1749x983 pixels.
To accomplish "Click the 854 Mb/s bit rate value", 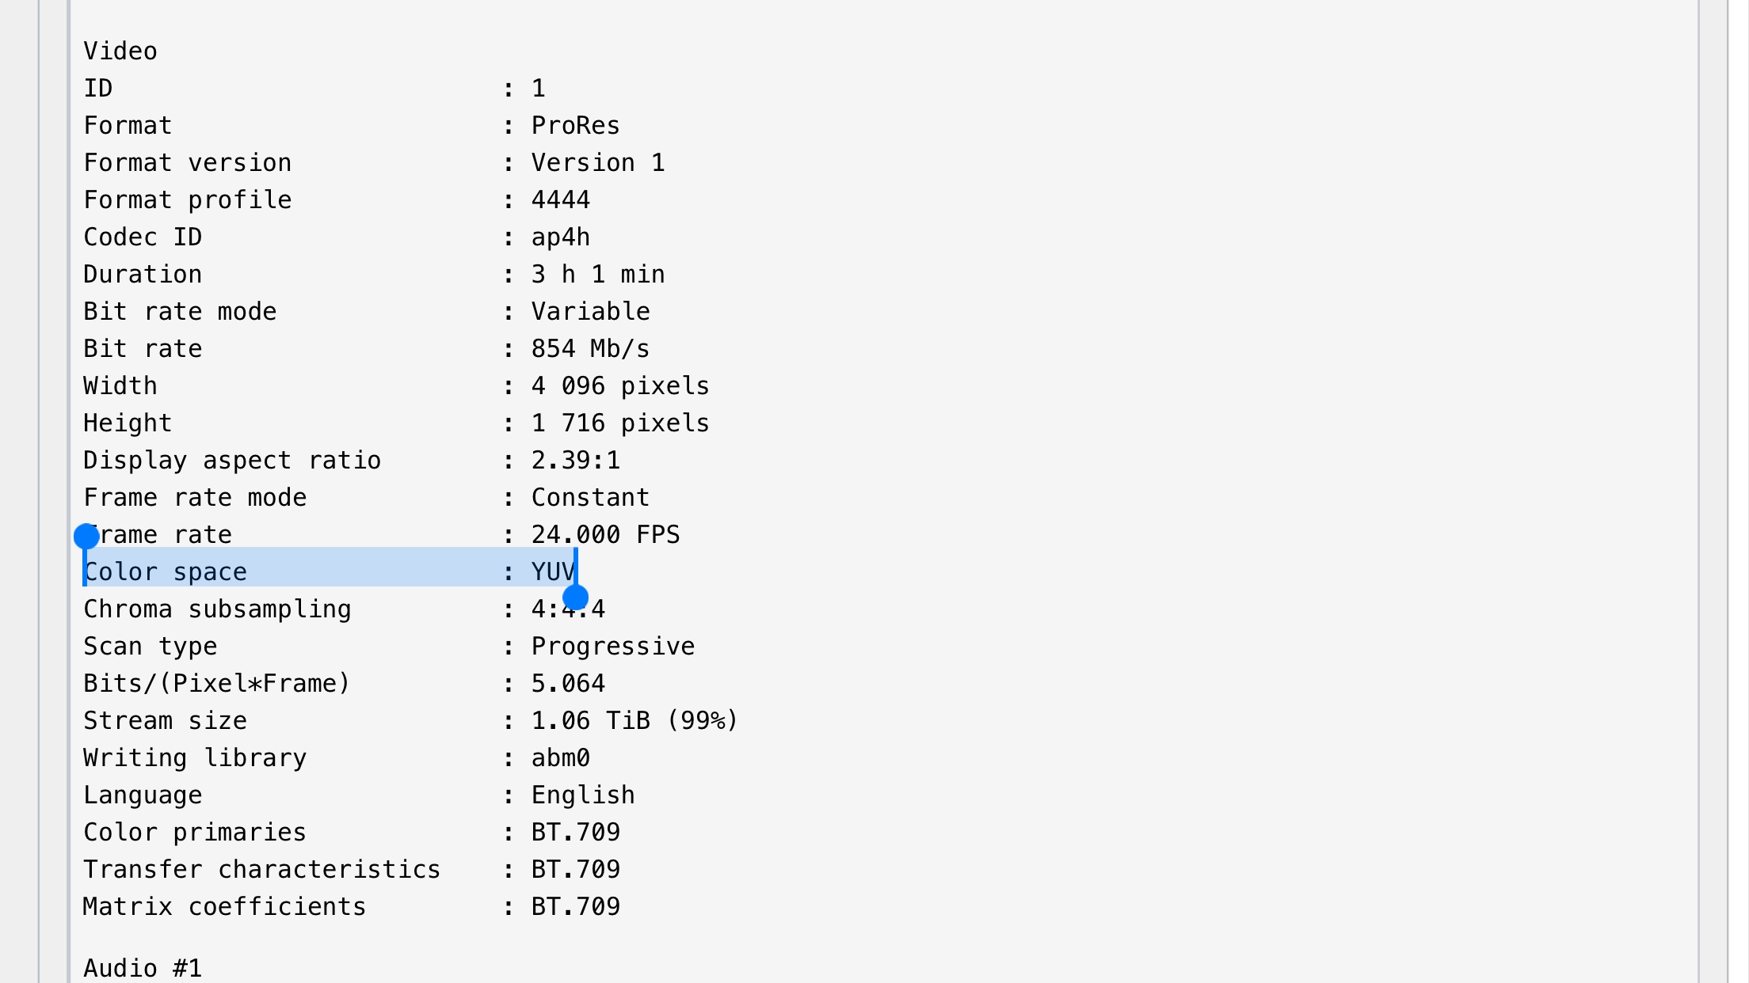I will 590,348.
